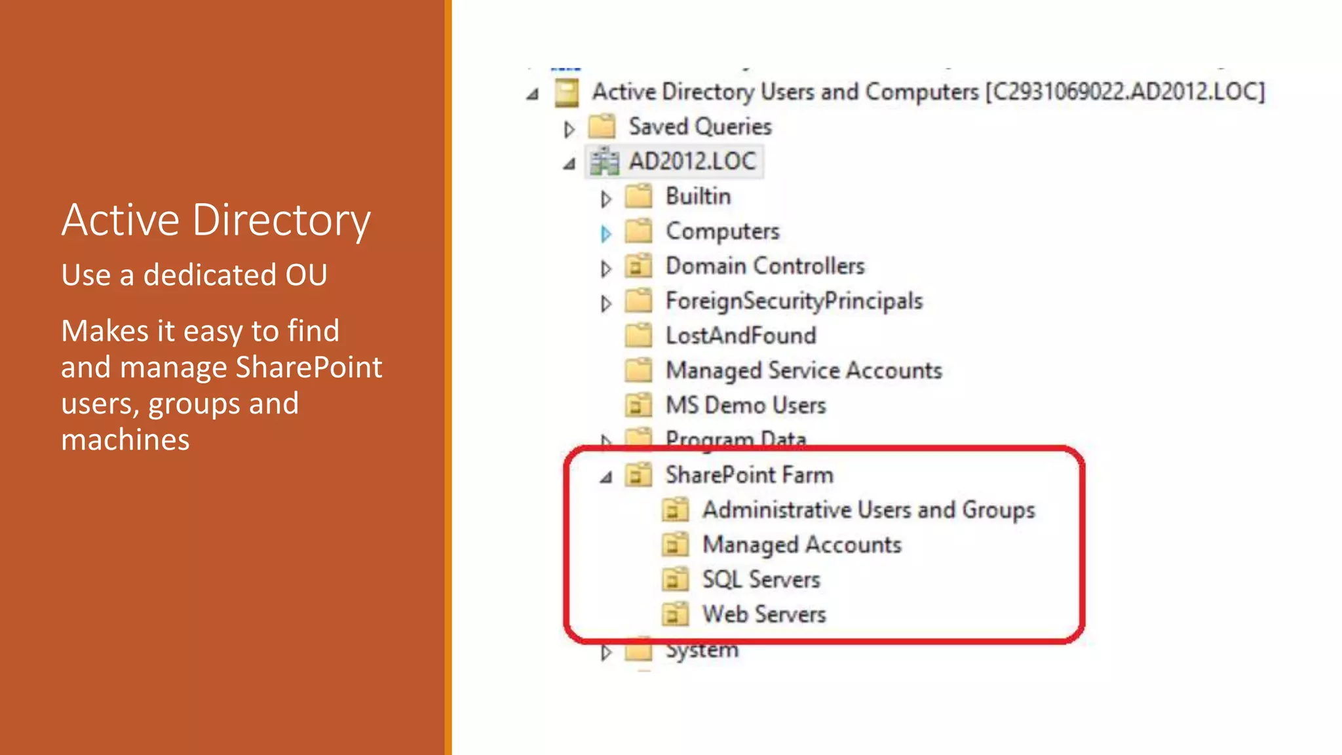Click the Administrative Users and Groups OU icon
This screenshot has height=755, width=1342.
[x=675, y=509]
